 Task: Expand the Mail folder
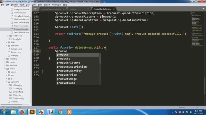(x=6, y=42)
